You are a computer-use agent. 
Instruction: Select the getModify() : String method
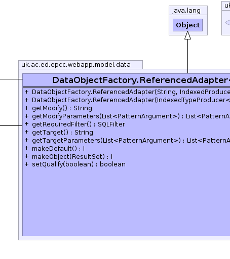(x=62, y=108)
